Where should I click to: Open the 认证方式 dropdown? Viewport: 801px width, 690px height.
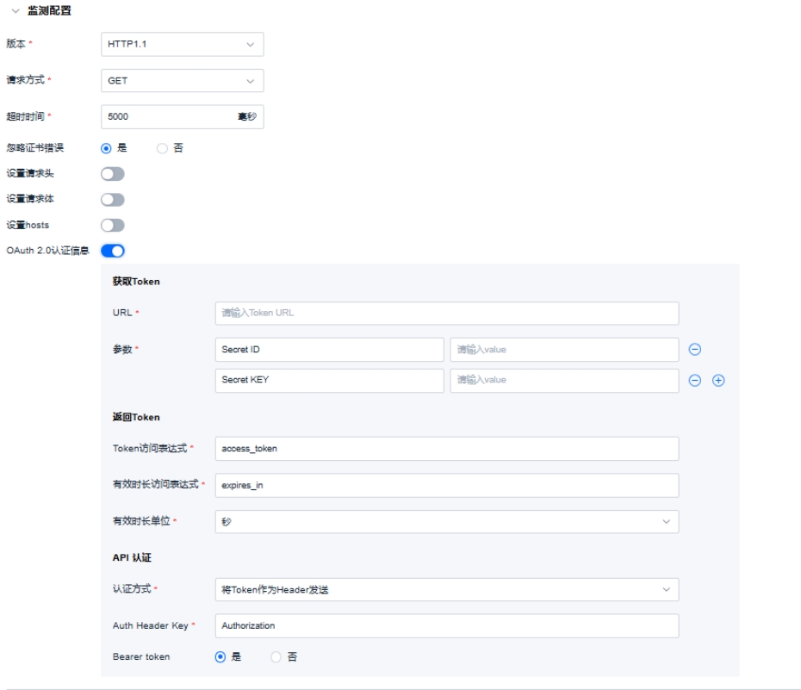point(446,589)
